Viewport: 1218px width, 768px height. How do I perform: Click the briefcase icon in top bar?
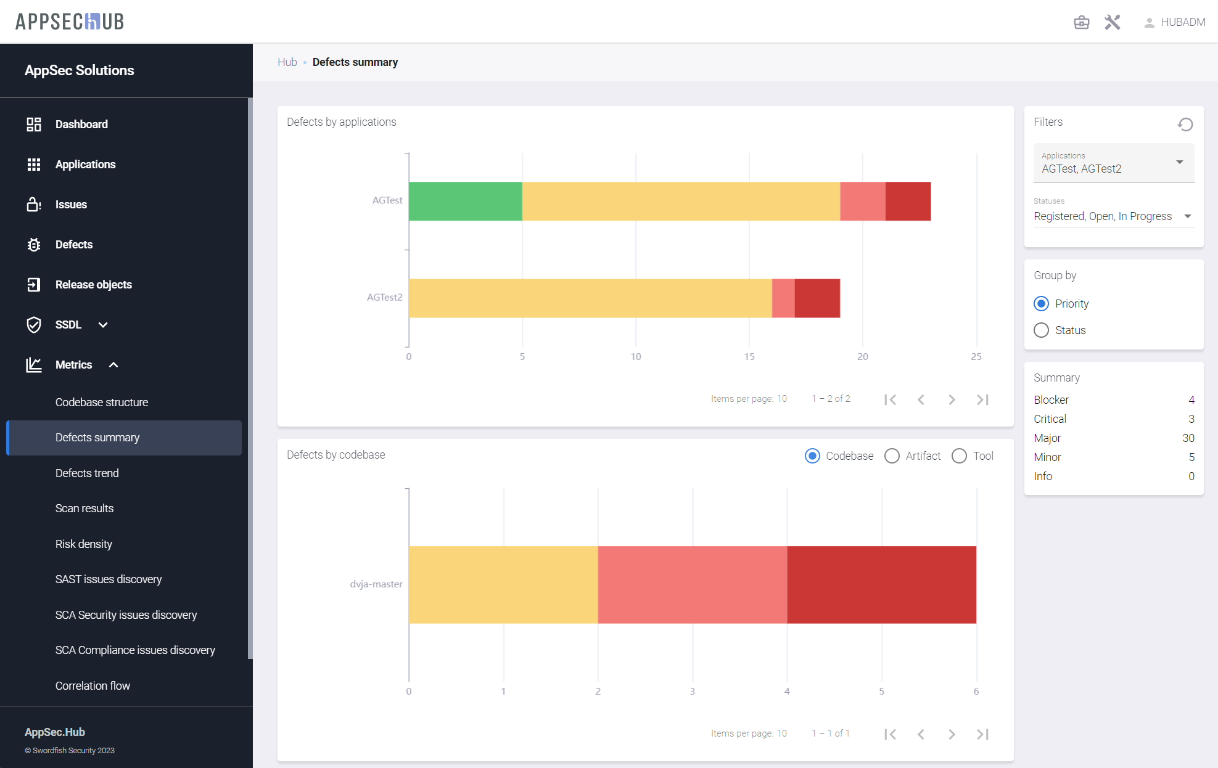(1081, 22)
